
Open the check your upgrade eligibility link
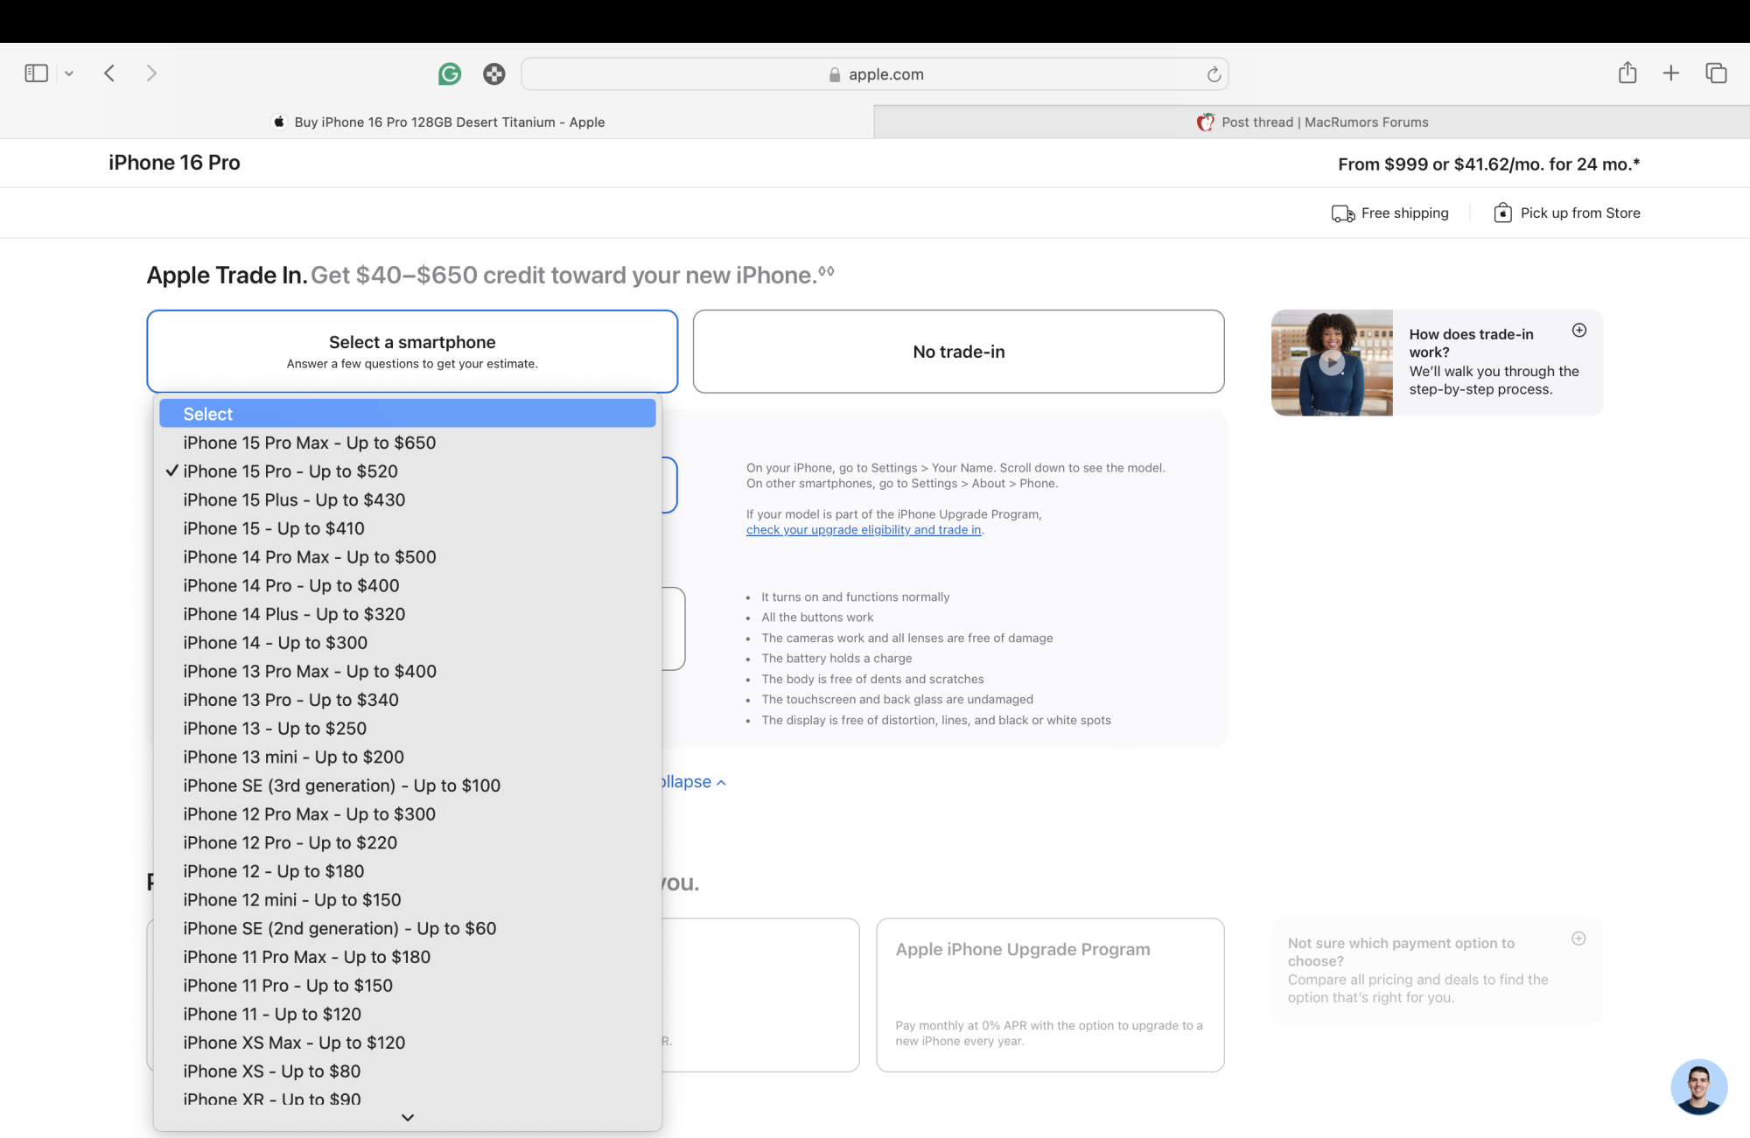(x=863, y=530)
